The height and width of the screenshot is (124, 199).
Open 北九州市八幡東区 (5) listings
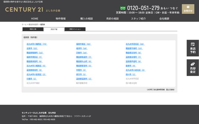[36, 66]
